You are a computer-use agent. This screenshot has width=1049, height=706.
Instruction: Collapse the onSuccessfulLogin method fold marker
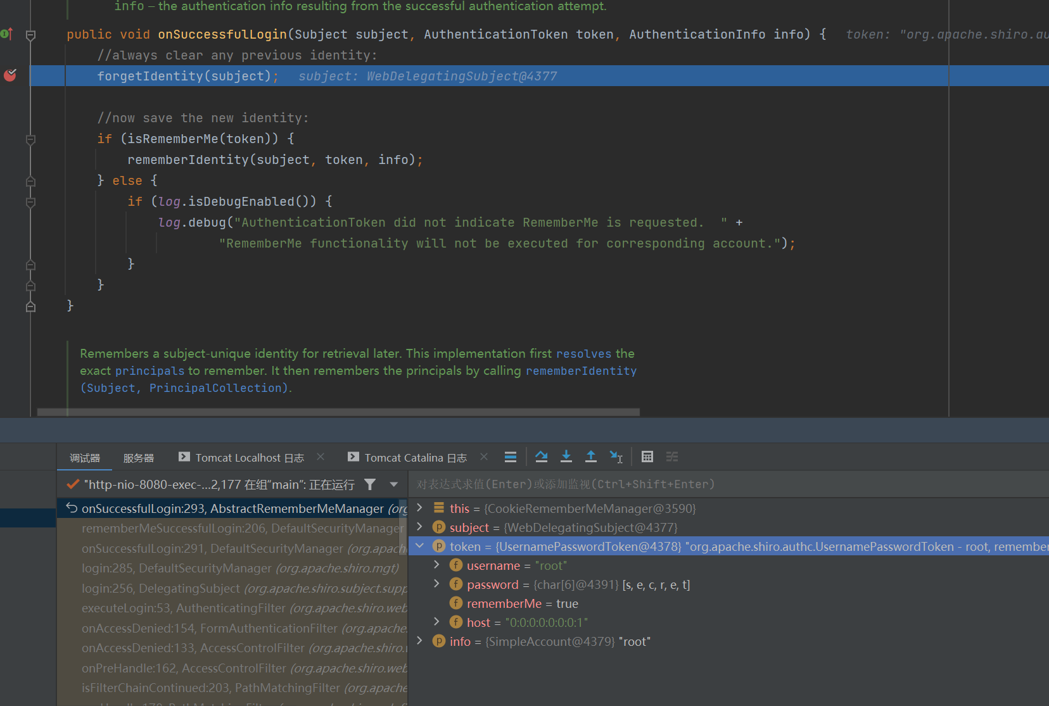click(30, 35)
